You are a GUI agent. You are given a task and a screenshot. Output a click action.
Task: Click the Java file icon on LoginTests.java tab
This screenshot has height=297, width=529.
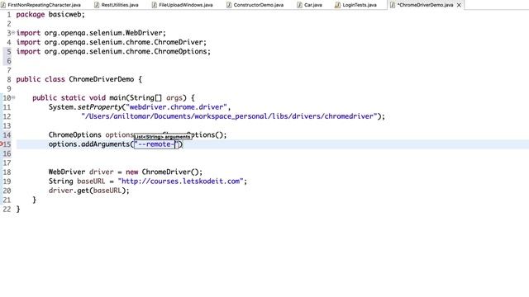(x=337, y=5)
